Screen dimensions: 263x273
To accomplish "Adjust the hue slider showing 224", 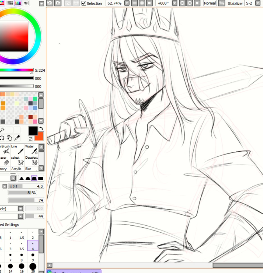I will (x=17, y=70).
